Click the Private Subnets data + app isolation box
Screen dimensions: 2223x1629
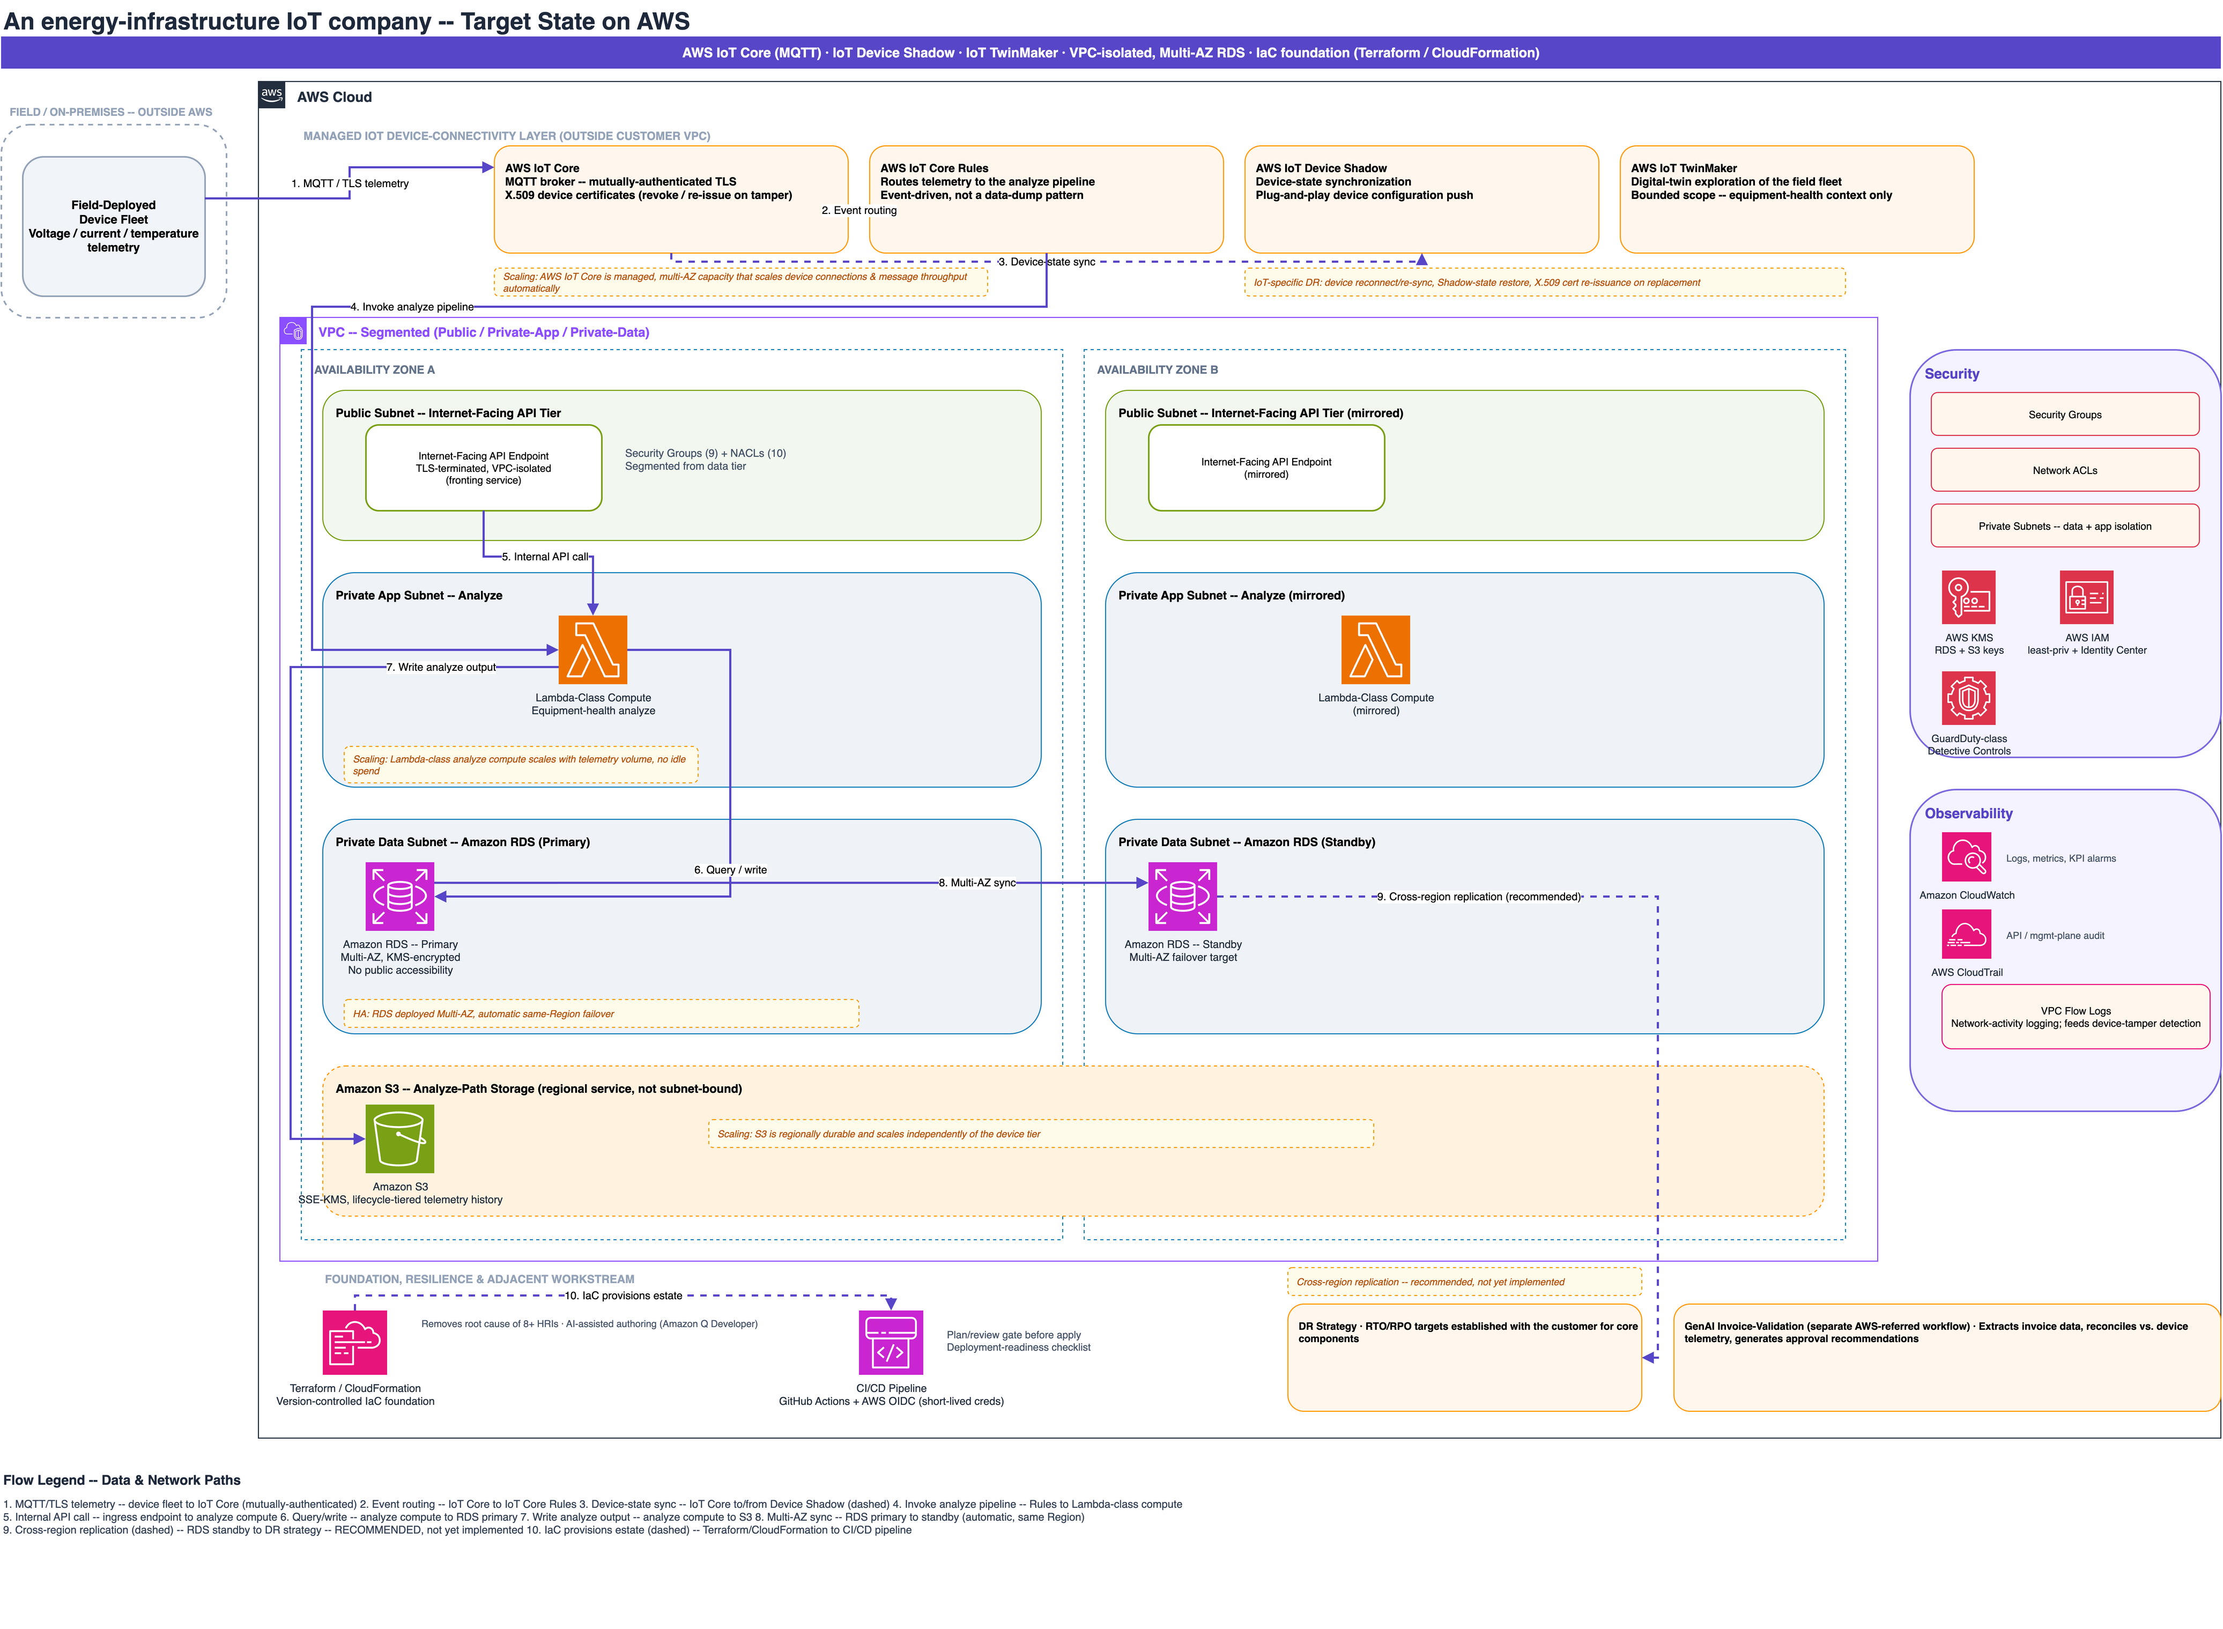coord(2064,525)
